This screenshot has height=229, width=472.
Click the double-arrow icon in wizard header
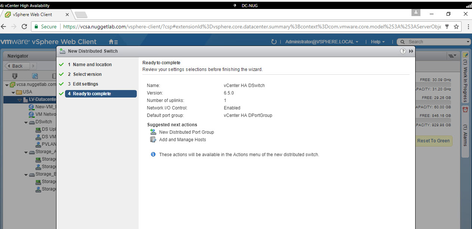pos(411,51)
